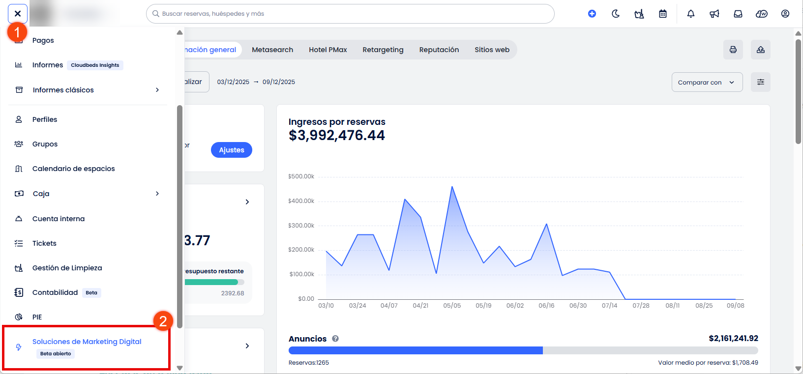Switch to the Reputación tab
803x374 pixels.
439,50
